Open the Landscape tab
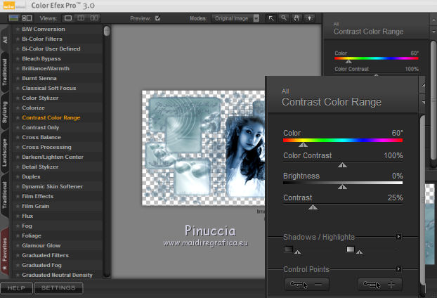This screenshot has width=437, height=298. [5, 153]
